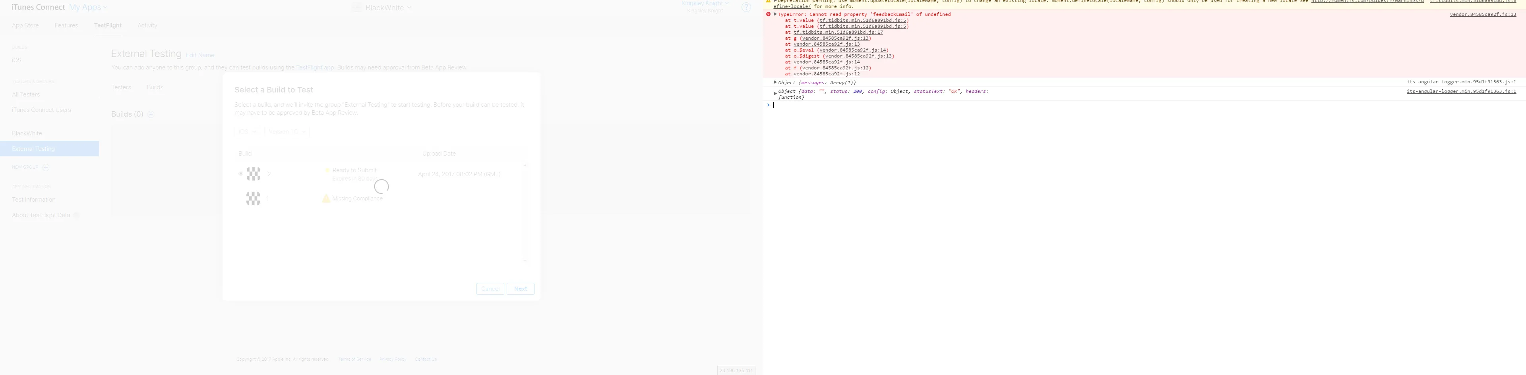Screen dimensions: 1526x375
Task: Open the Builds tab next to Testers
Action: click(x=155, y=87)
